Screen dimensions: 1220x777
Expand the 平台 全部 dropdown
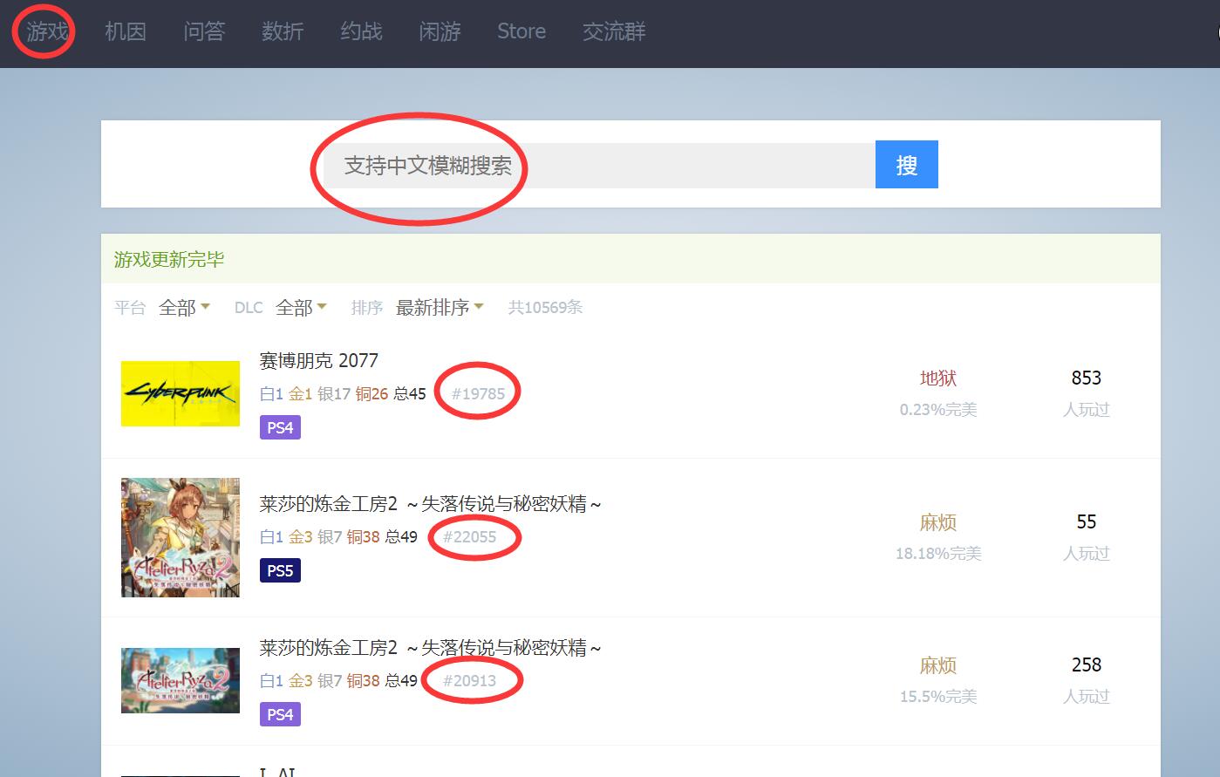point(184,308)
